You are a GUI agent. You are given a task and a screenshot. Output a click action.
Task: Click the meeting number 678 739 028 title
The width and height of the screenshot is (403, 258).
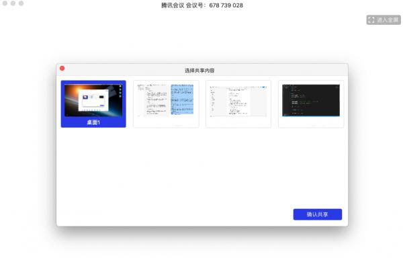(x=202, y=5)
